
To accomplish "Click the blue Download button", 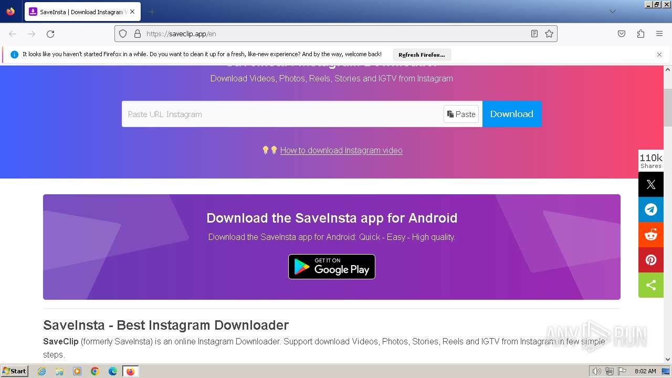I will click(x=512, y=114).
